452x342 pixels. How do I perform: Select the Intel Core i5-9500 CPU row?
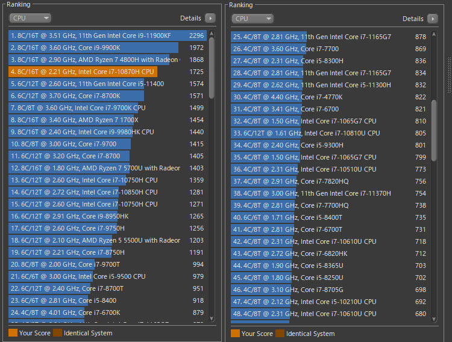[x=107, y=276]
